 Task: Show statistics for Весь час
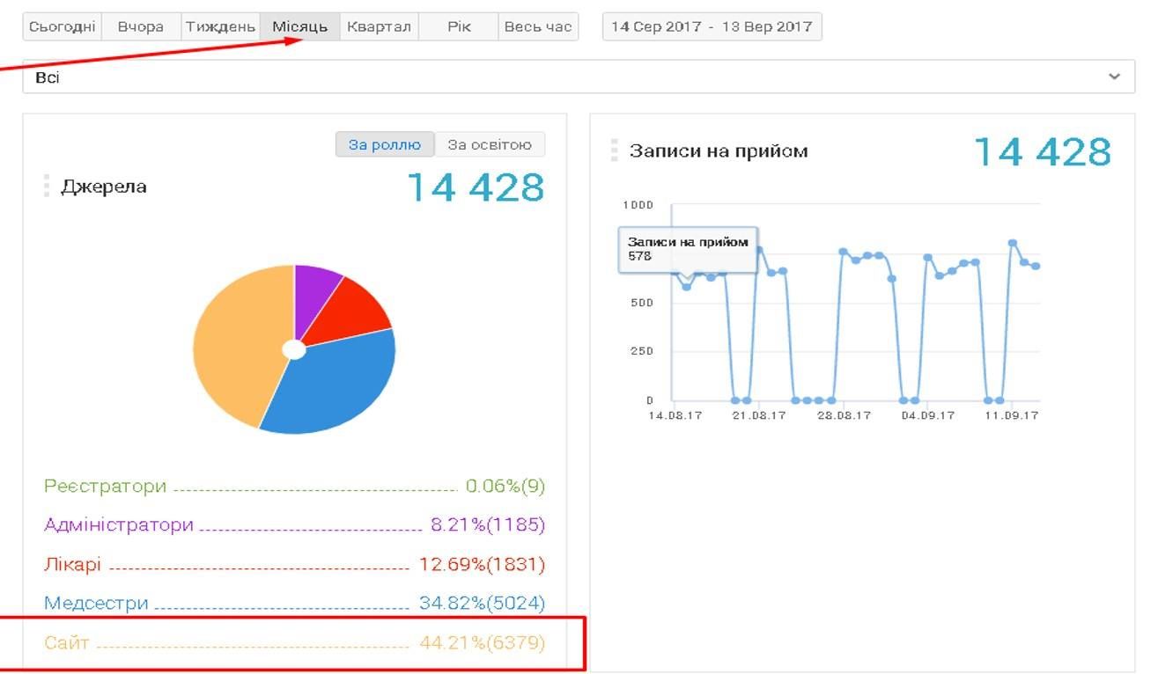coord(537,26)
